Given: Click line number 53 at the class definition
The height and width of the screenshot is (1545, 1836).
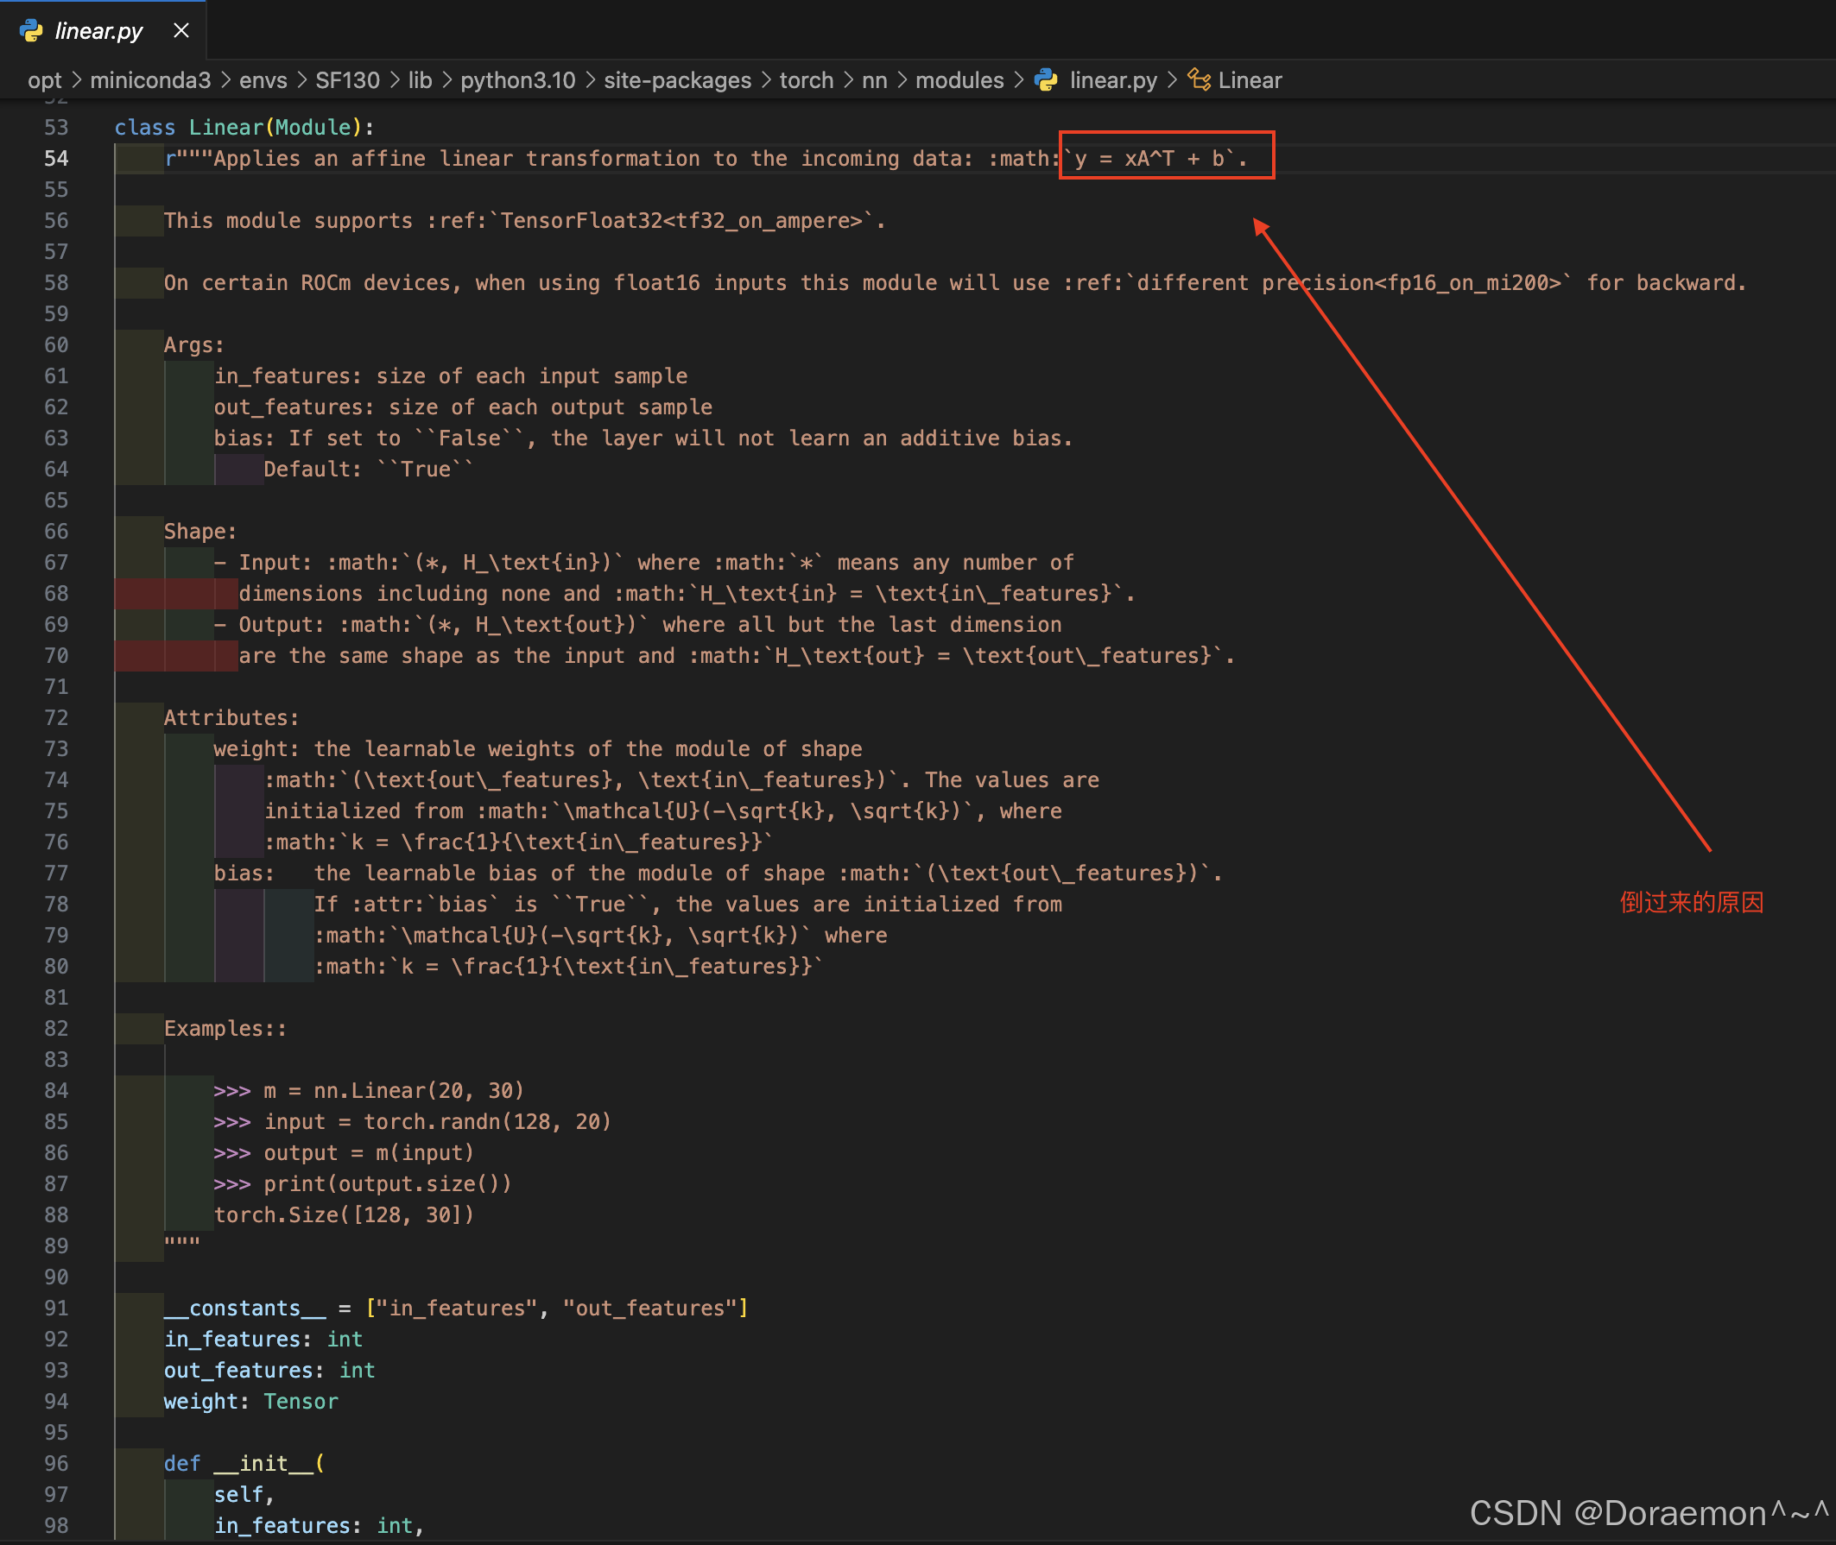Looking at the screenshot, I should tap(56, 128).
